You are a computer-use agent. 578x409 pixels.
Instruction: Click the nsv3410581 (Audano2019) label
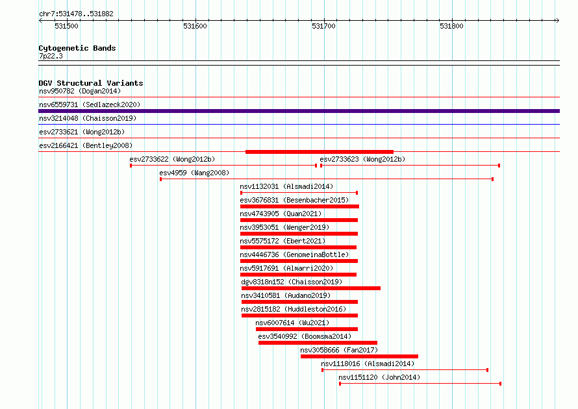click(x=286, y=295)
